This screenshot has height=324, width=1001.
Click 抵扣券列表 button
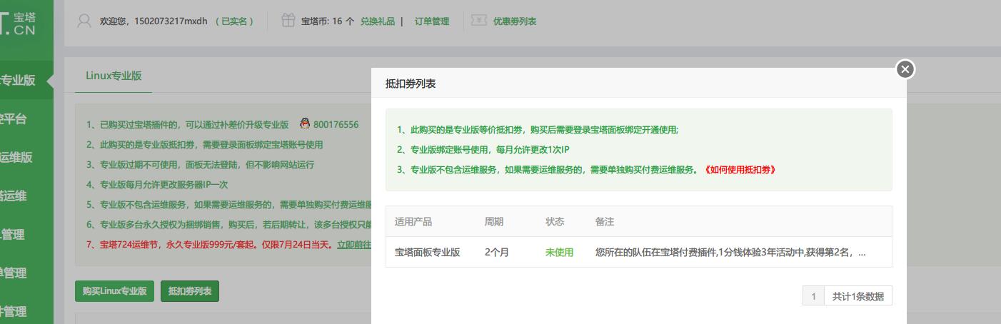(190, 291)
